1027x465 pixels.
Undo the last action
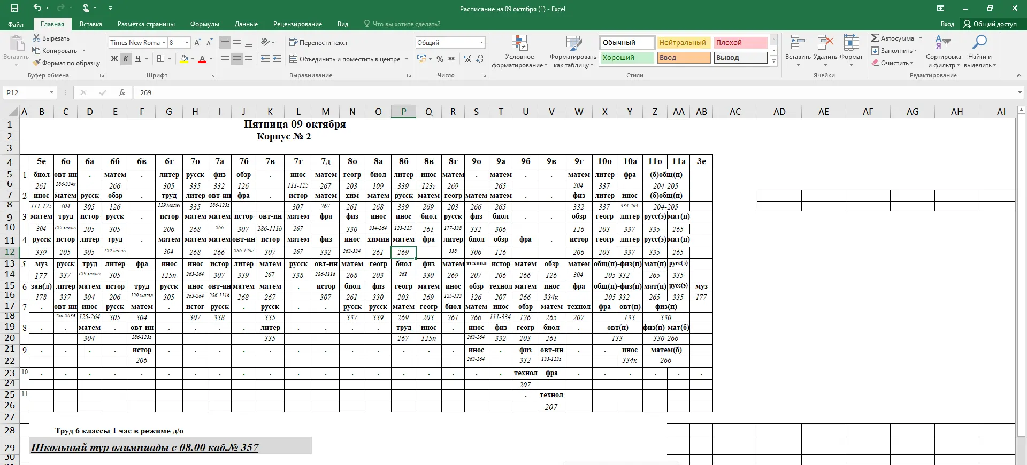pyautogui.click(x=37, y=8)
